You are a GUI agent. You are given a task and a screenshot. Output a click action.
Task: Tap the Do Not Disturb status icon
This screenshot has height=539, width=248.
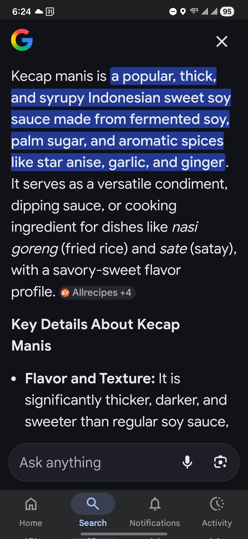[173, 12]
